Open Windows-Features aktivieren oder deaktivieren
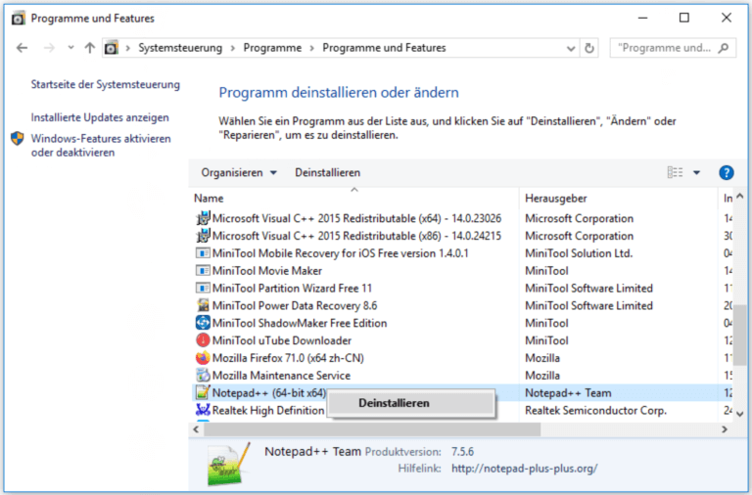This screenshot has width=752, height=495. (101, 145)
